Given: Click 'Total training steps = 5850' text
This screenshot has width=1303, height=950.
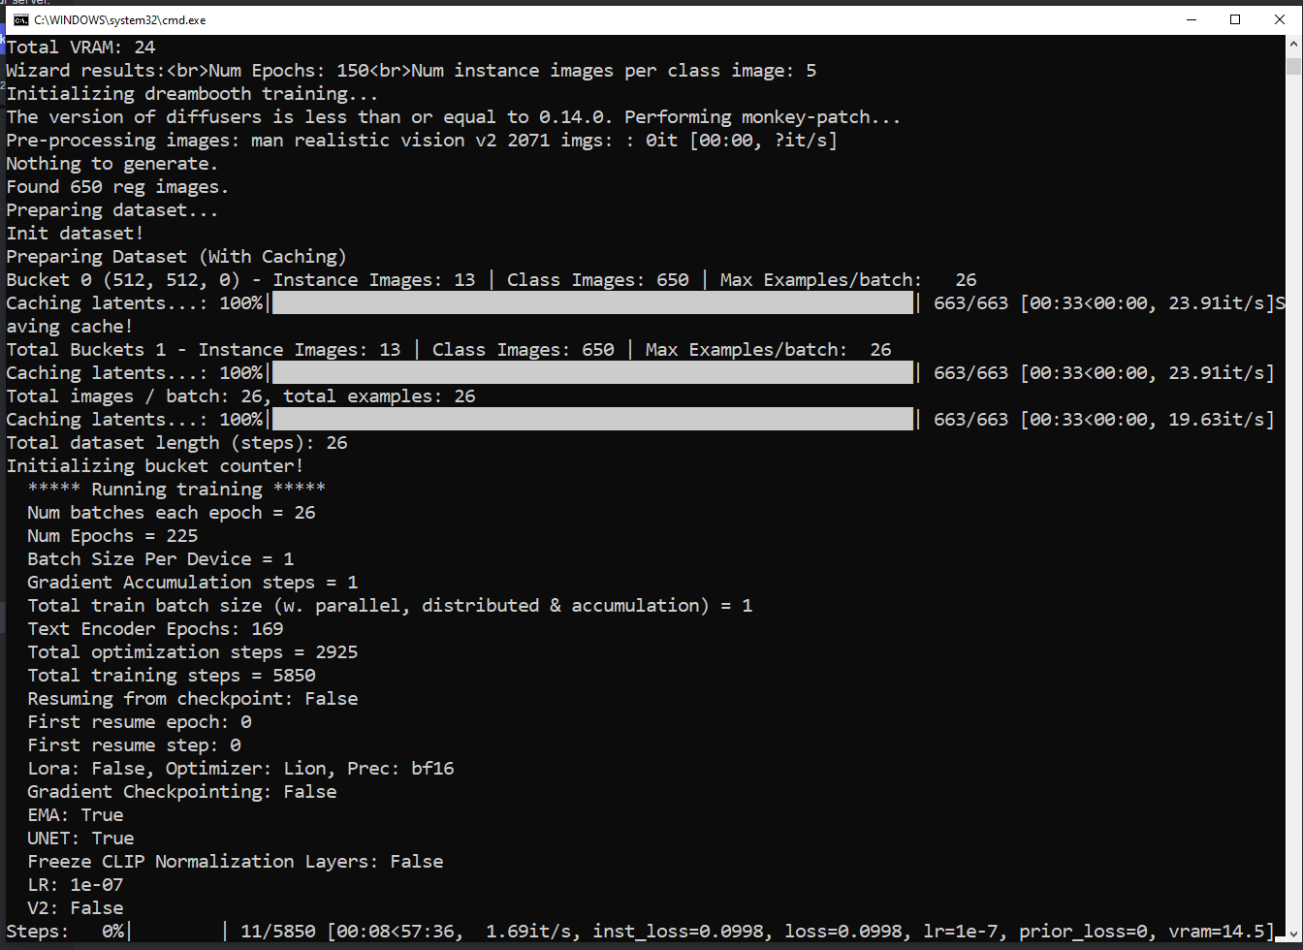Looking at the screenshot, I should tap(172, 676).
